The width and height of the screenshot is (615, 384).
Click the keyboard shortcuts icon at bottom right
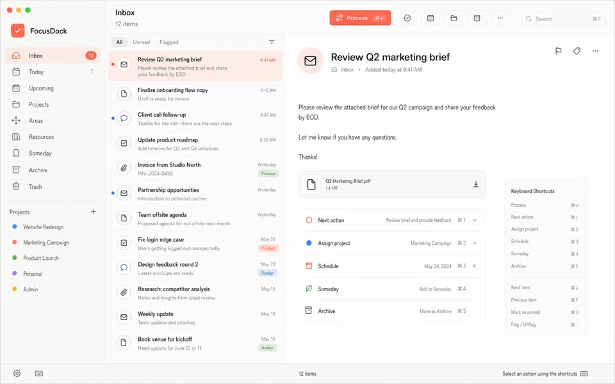coord(584,373)
